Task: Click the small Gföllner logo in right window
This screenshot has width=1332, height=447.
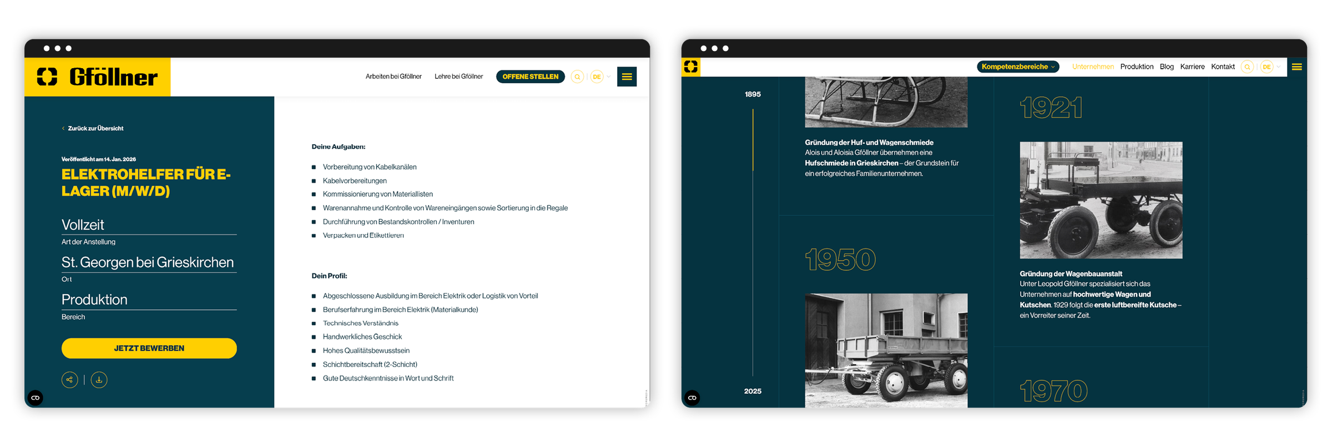Action: coord(691,67)
